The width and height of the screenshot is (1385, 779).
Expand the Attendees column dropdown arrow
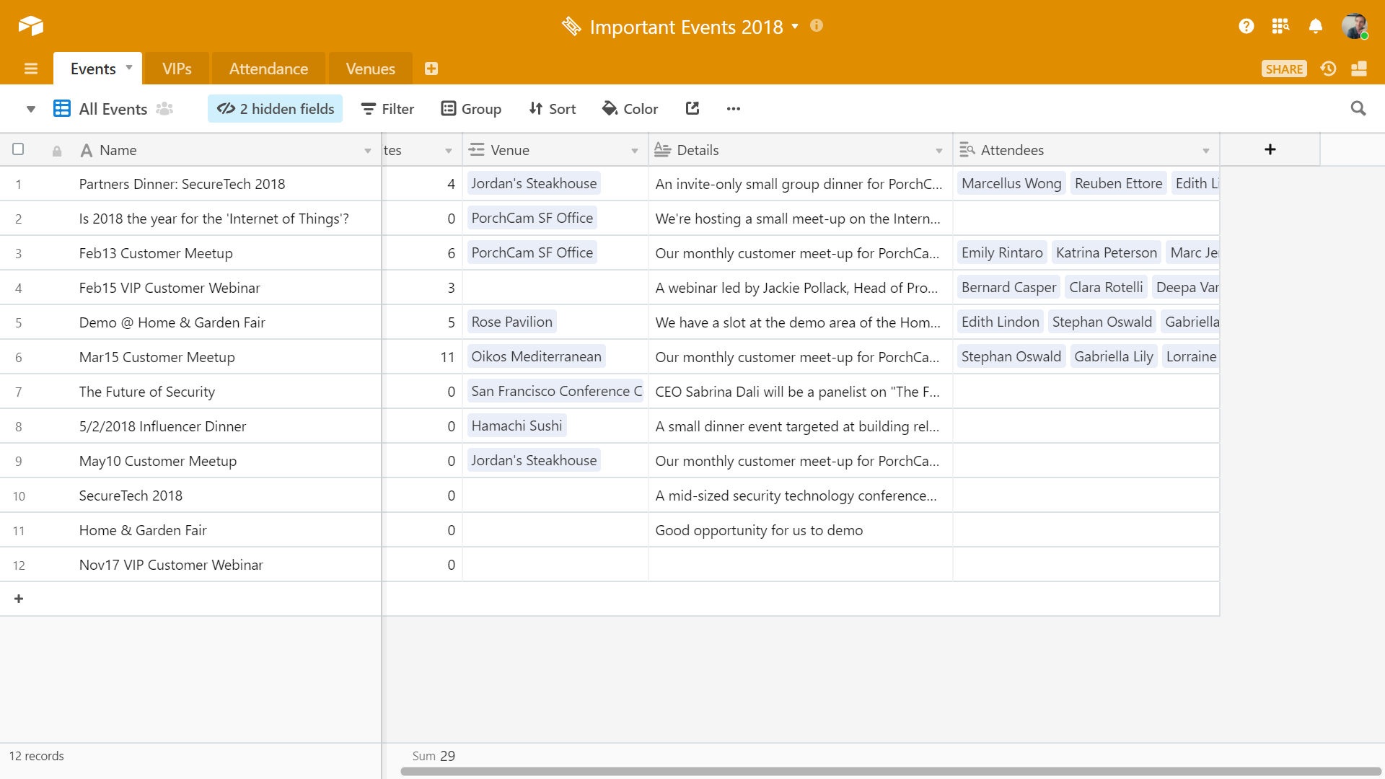pos(1205,151)
